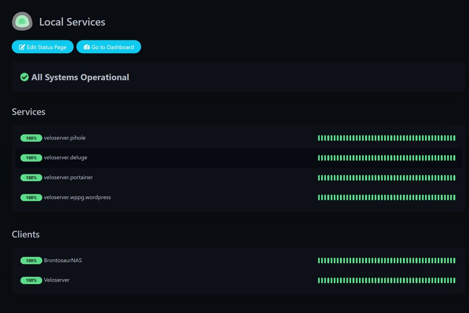Click the Local Services page title
The width and height of the screenshot is (469, 313).
coord(72,22)
